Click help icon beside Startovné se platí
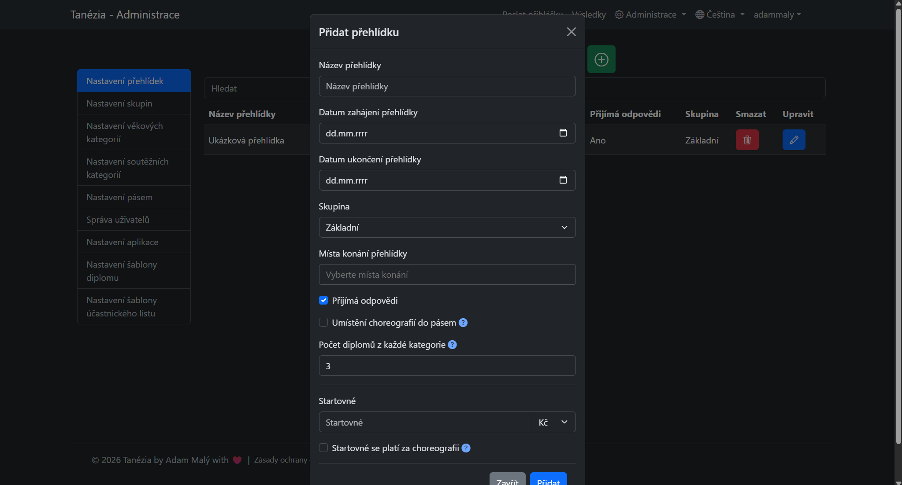902x485 pixels. [x=466, y=448]
